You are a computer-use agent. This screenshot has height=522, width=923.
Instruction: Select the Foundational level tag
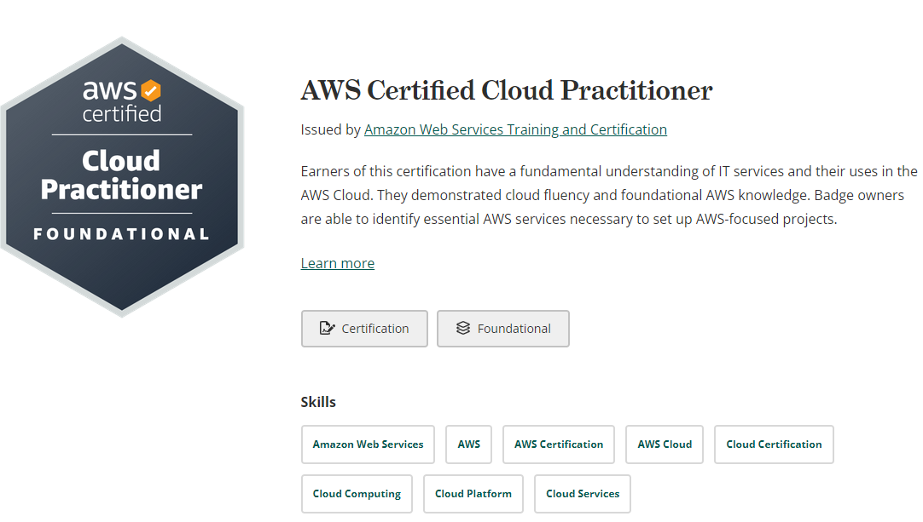click(502, 329)
